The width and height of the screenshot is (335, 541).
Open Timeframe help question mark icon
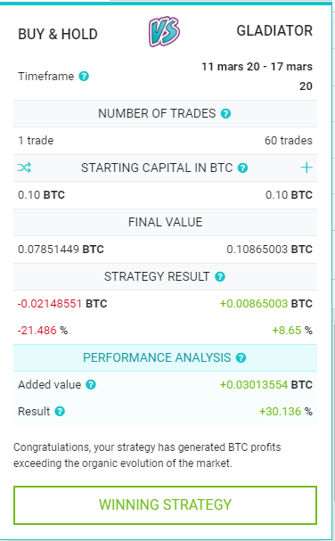click(x=84, y=77)
